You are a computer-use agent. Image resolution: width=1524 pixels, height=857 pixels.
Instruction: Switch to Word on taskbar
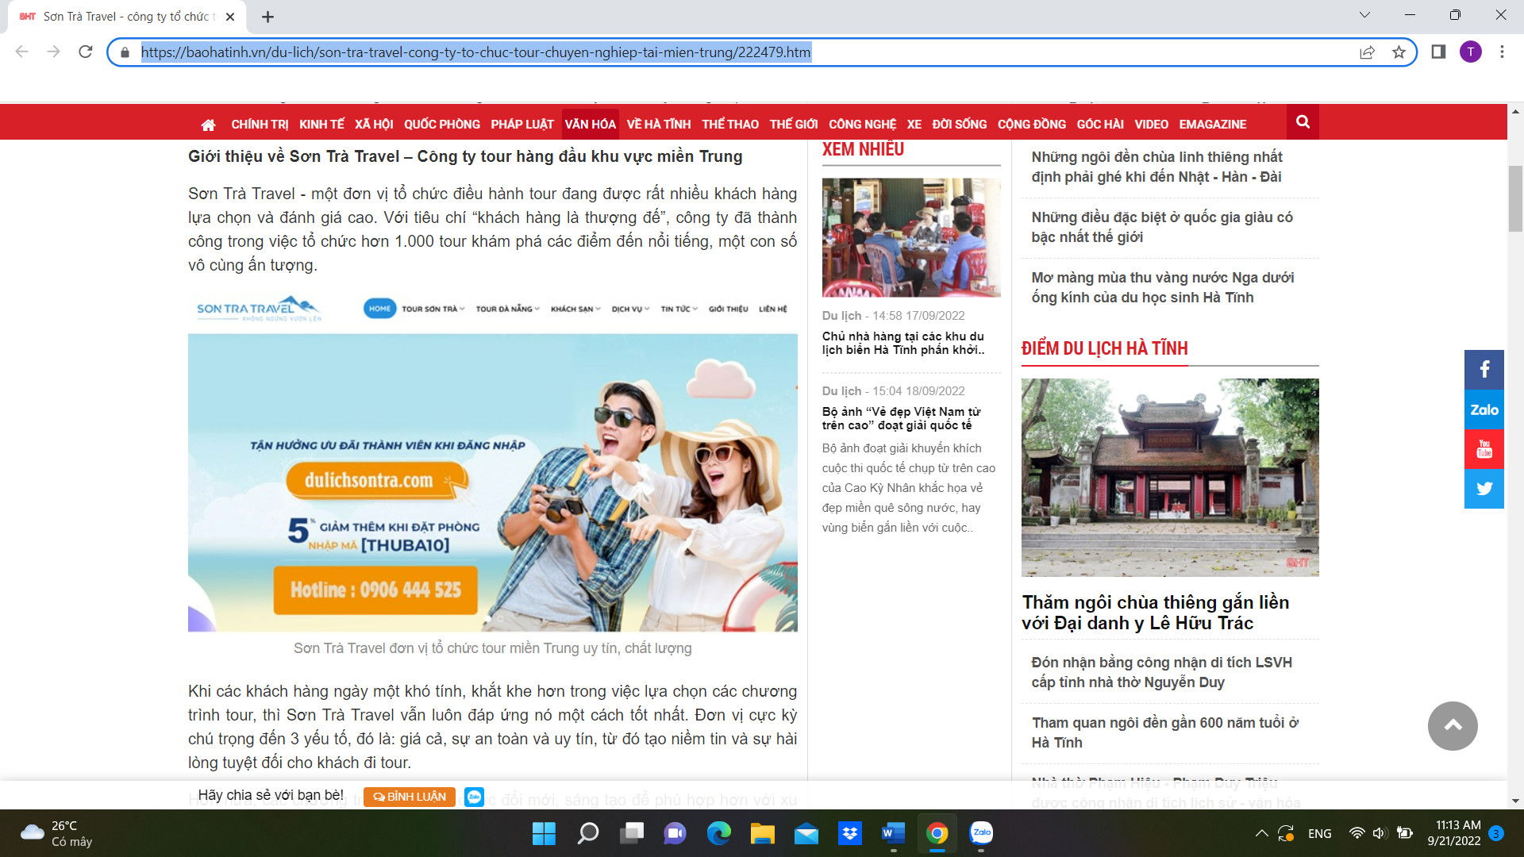tap(893, 833)
